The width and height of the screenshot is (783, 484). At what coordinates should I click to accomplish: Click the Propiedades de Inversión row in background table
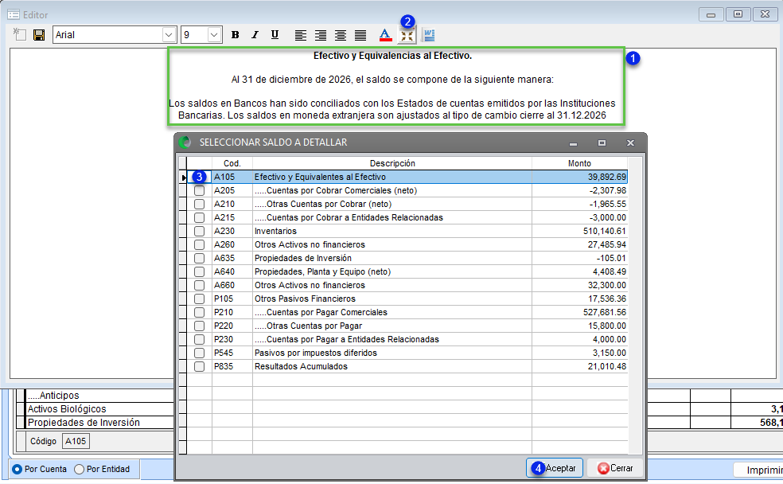click(100, 422)
